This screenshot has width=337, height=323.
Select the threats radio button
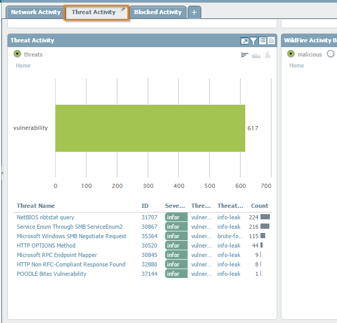pos(17,54)
